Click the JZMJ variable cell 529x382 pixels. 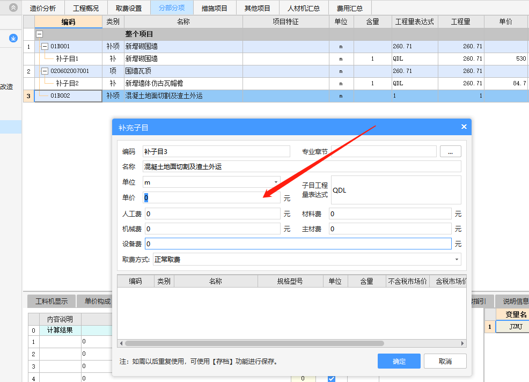pyautogui.click(x=512, y=327)
